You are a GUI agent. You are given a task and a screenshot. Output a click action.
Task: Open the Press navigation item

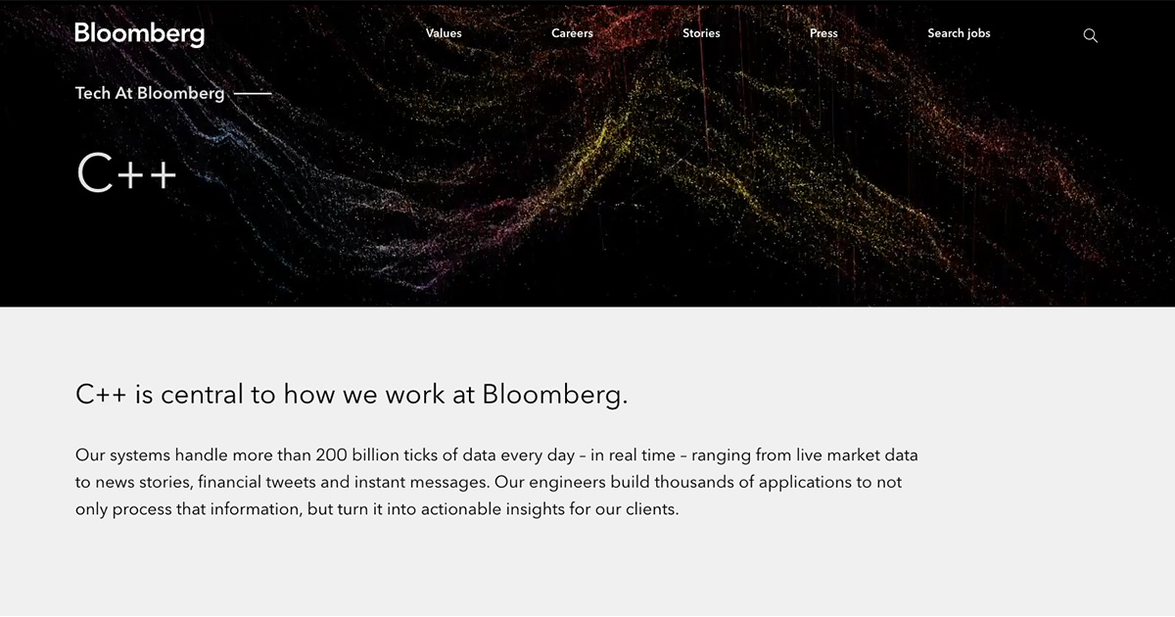(823, 33)
